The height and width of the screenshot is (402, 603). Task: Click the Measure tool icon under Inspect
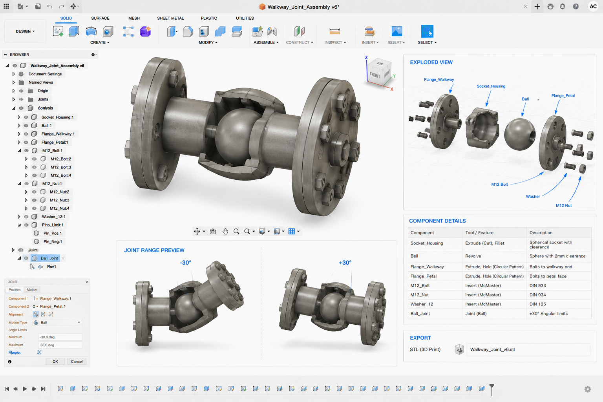(335, 31)
